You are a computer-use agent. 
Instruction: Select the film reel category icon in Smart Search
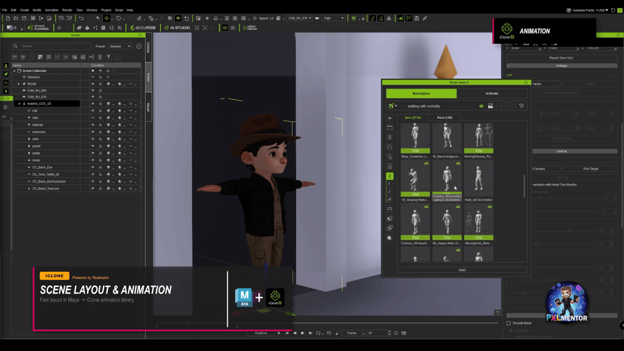click(389, 238)
